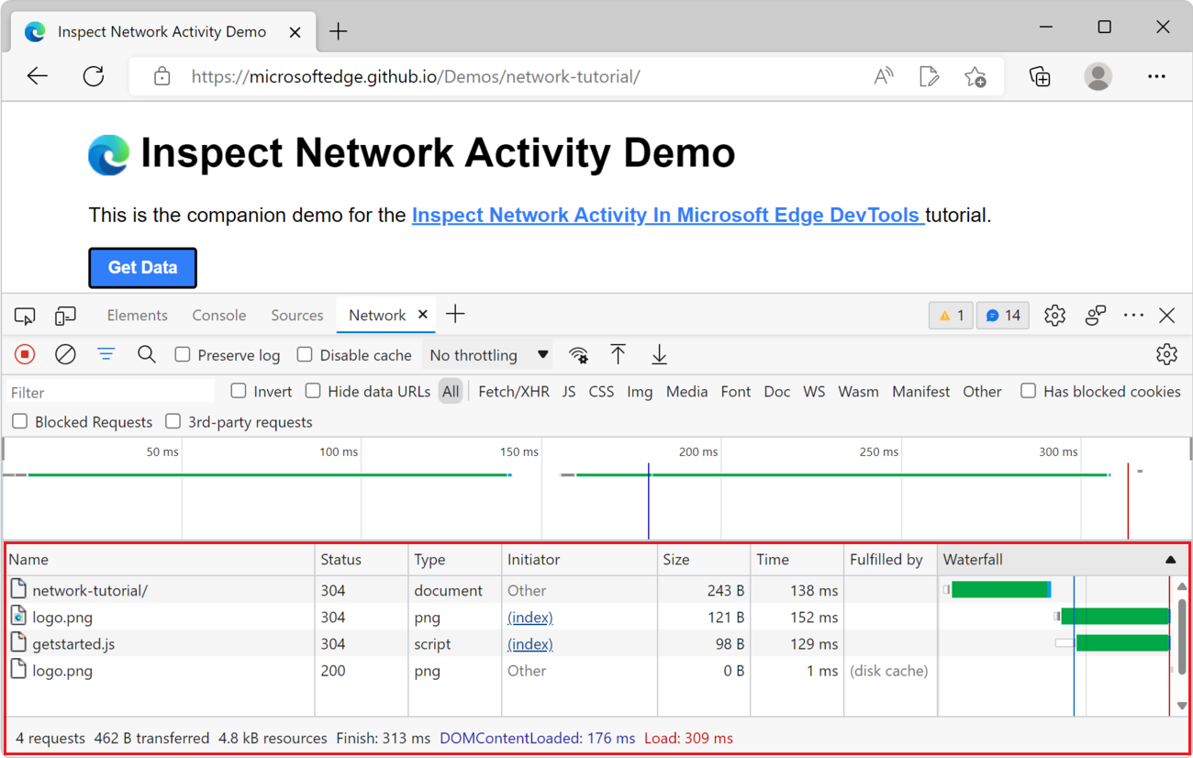Enable Disable cache
The width and height of the screenshot is (1193, 758).
coord(304,354)
